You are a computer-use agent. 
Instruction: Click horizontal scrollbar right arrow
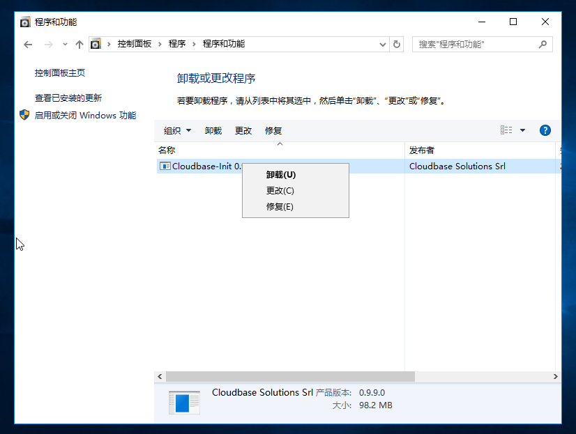pyautogui.click(x=555, y=376)
